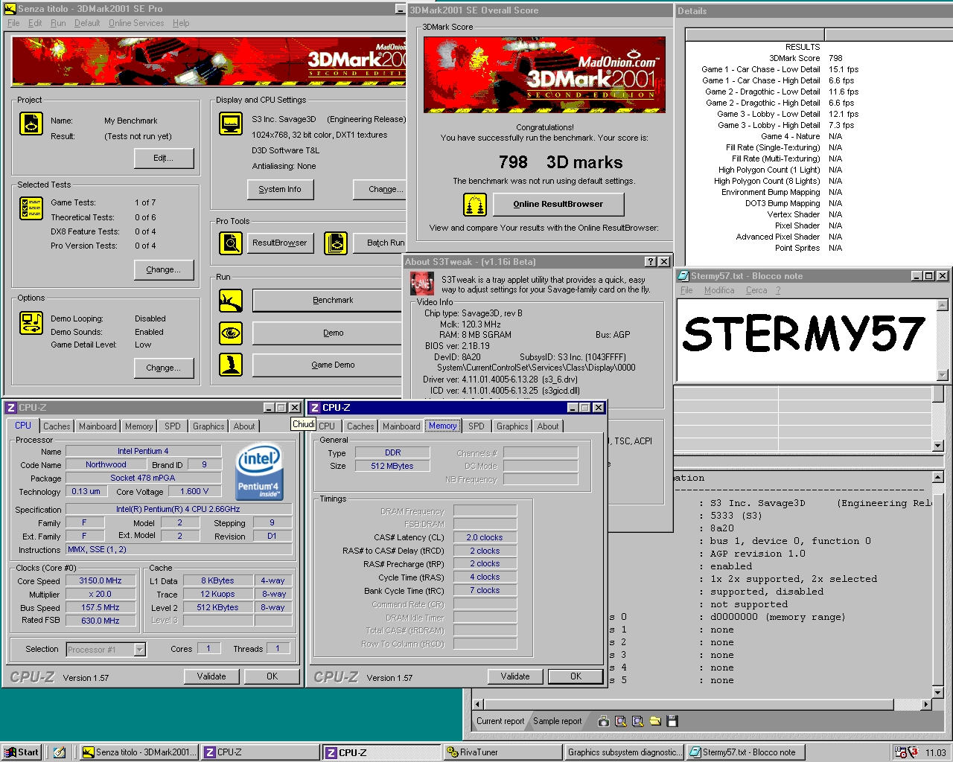Click Change... button under Selected Tests
The height and width of the screenshot is (762, 953).
point(164,269)
